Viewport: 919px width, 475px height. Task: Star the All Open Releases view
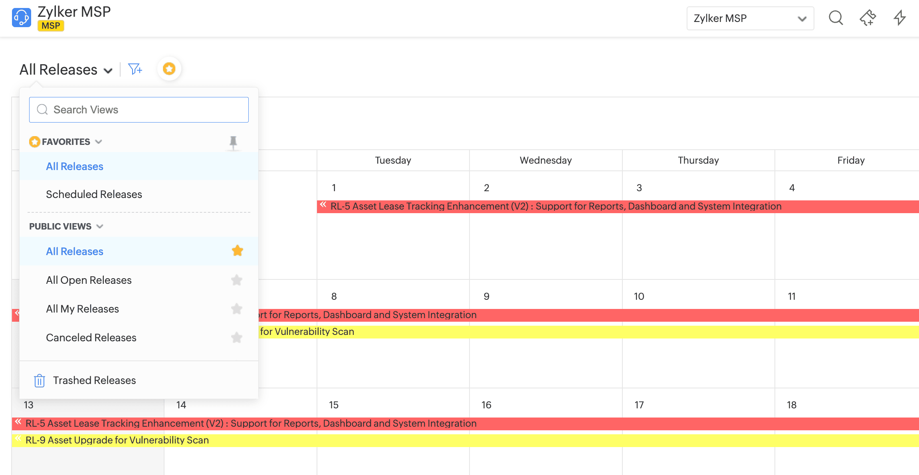point(237,280)
